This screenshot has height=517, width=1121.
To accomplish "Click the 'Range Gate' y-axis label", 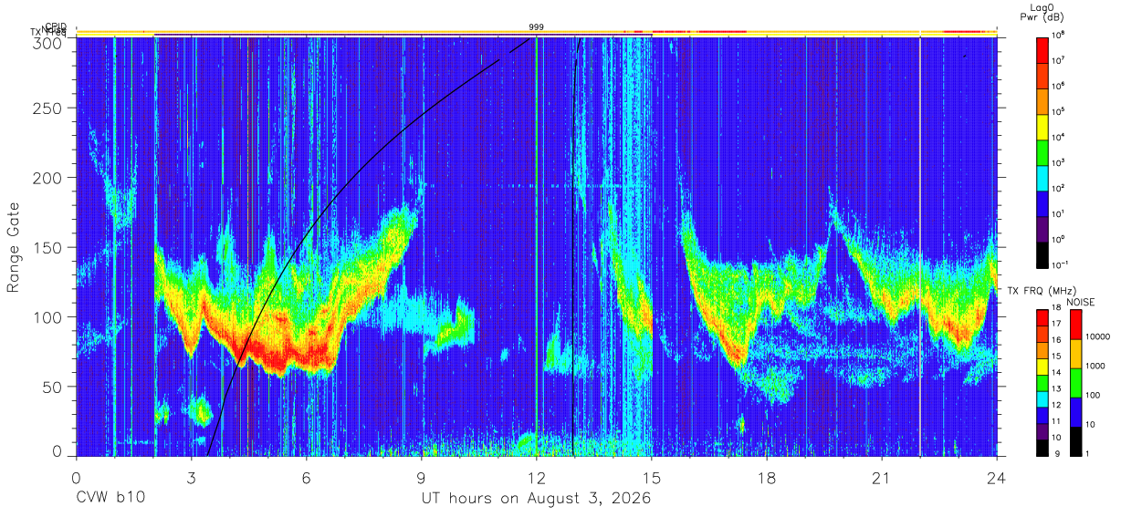I will click(x=14, y=246).
